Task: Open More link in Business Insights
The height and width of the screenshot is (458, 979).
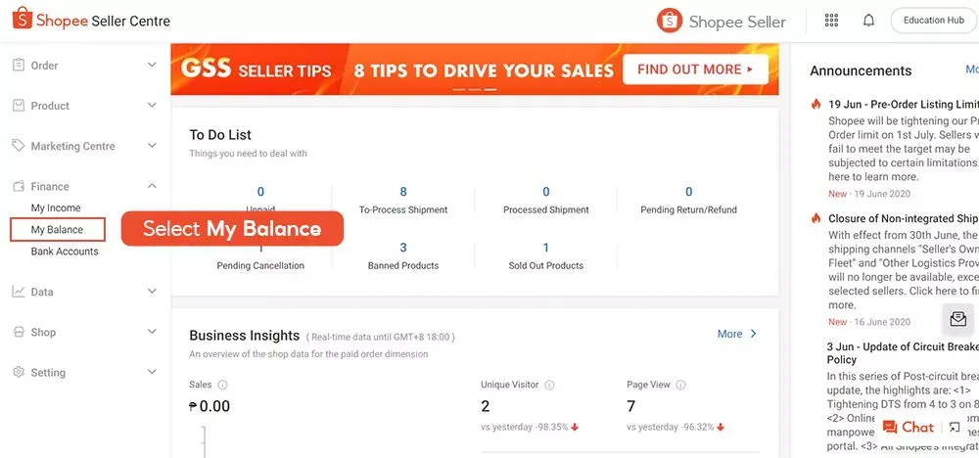Action: click(737, 334)
